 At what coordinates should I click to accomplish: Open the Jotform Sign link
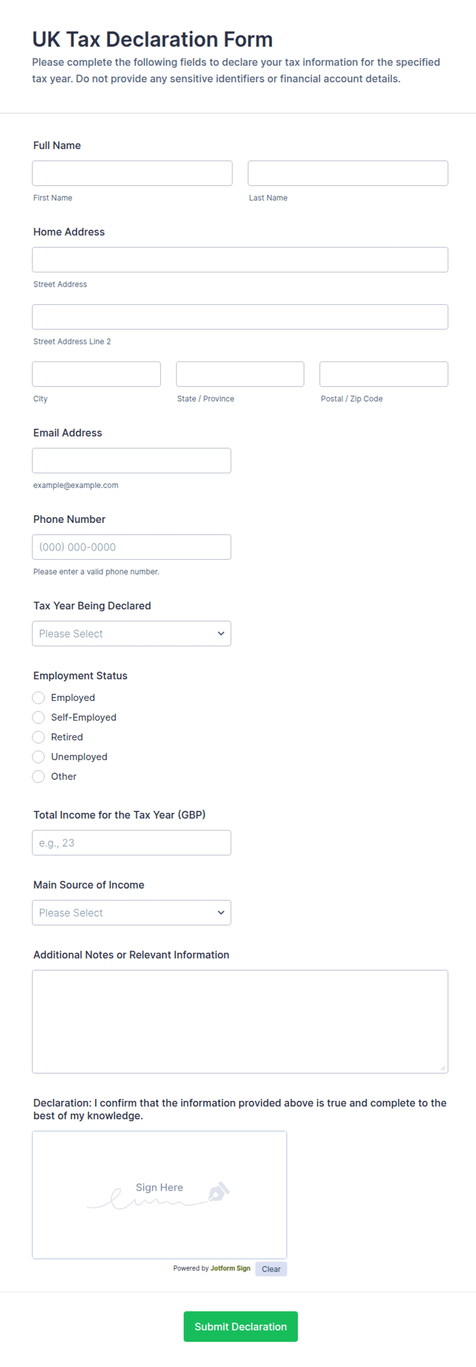click(x=230, y=1269)
